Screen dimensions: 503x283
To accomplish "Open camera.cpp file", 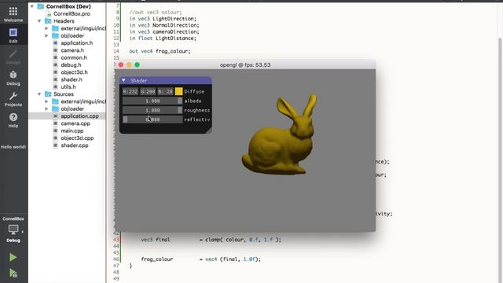I will click(75, 123).
